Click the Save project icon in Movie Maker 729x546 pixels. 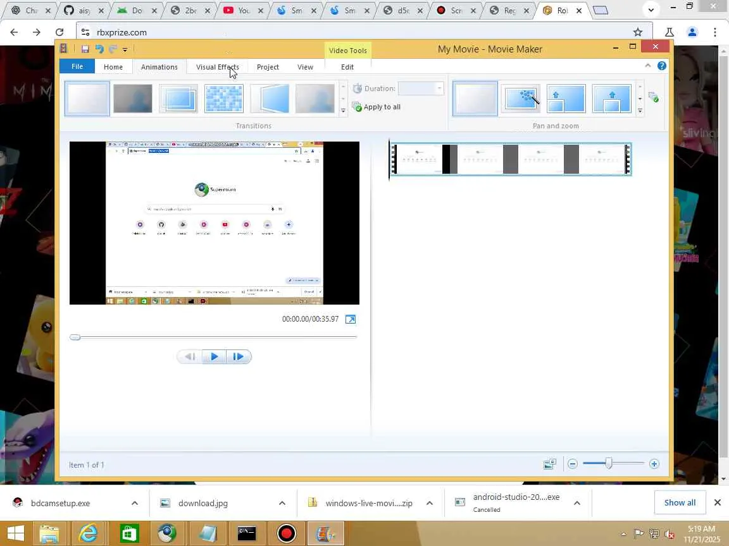(x=85, y=49)
